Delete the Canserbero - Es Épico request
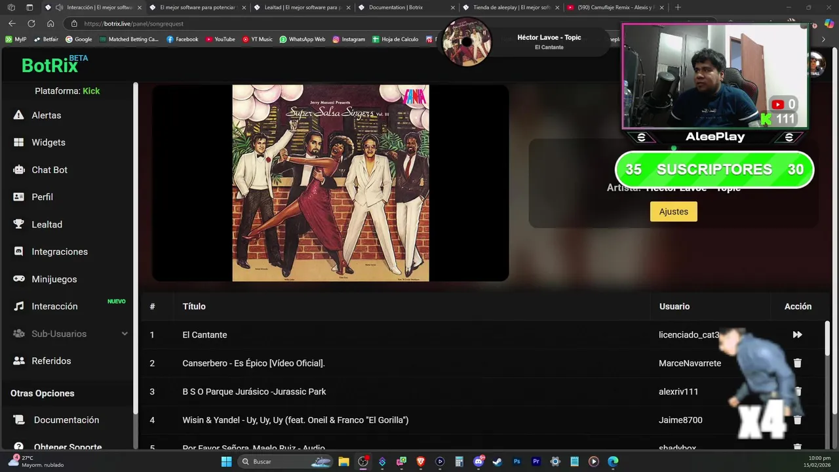The image size is (839, 472). click(797, 363)
